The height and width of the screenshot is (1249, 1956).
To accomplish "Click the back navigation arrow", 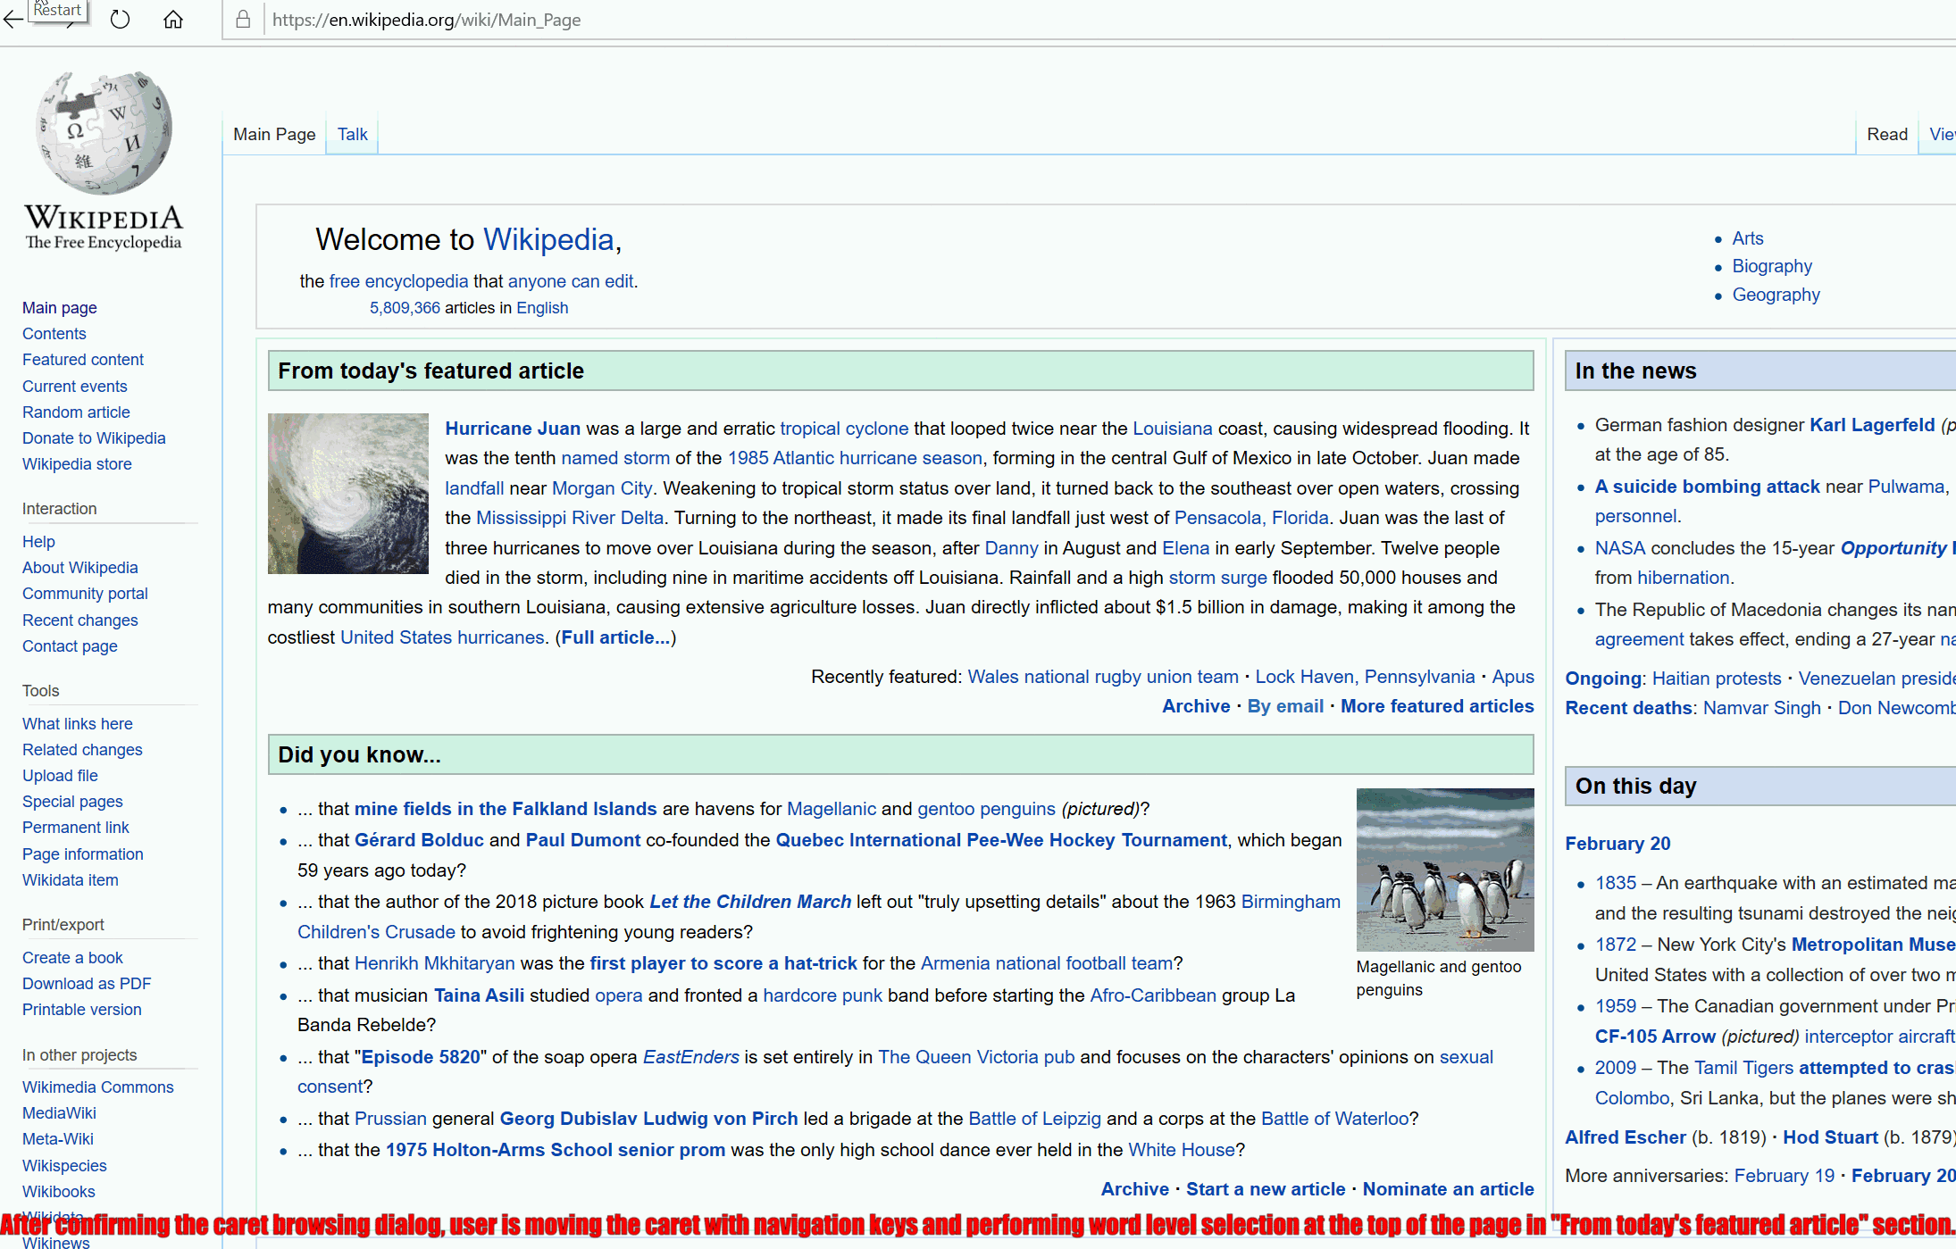I will pos(13,19).
